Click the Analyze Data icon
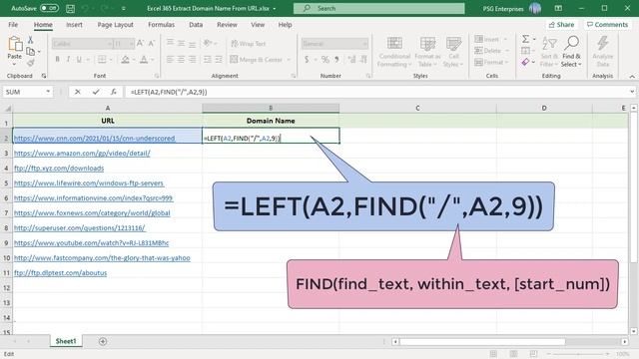 click(x=603, y=52)
